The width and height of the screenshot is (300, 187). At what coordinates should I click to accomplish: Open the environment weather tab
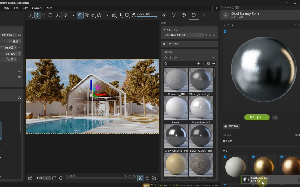coord(164,15)
